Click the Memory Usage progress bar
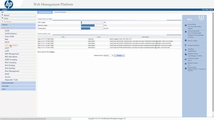Viewport: 214px width, 120px height. pos(92,25)
